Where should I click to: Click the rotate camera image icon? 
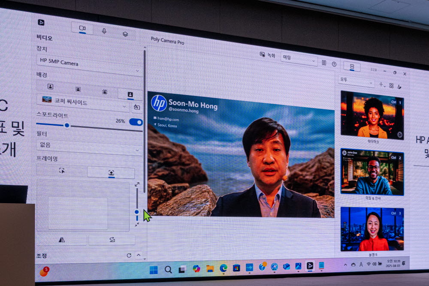pos(112,240)
